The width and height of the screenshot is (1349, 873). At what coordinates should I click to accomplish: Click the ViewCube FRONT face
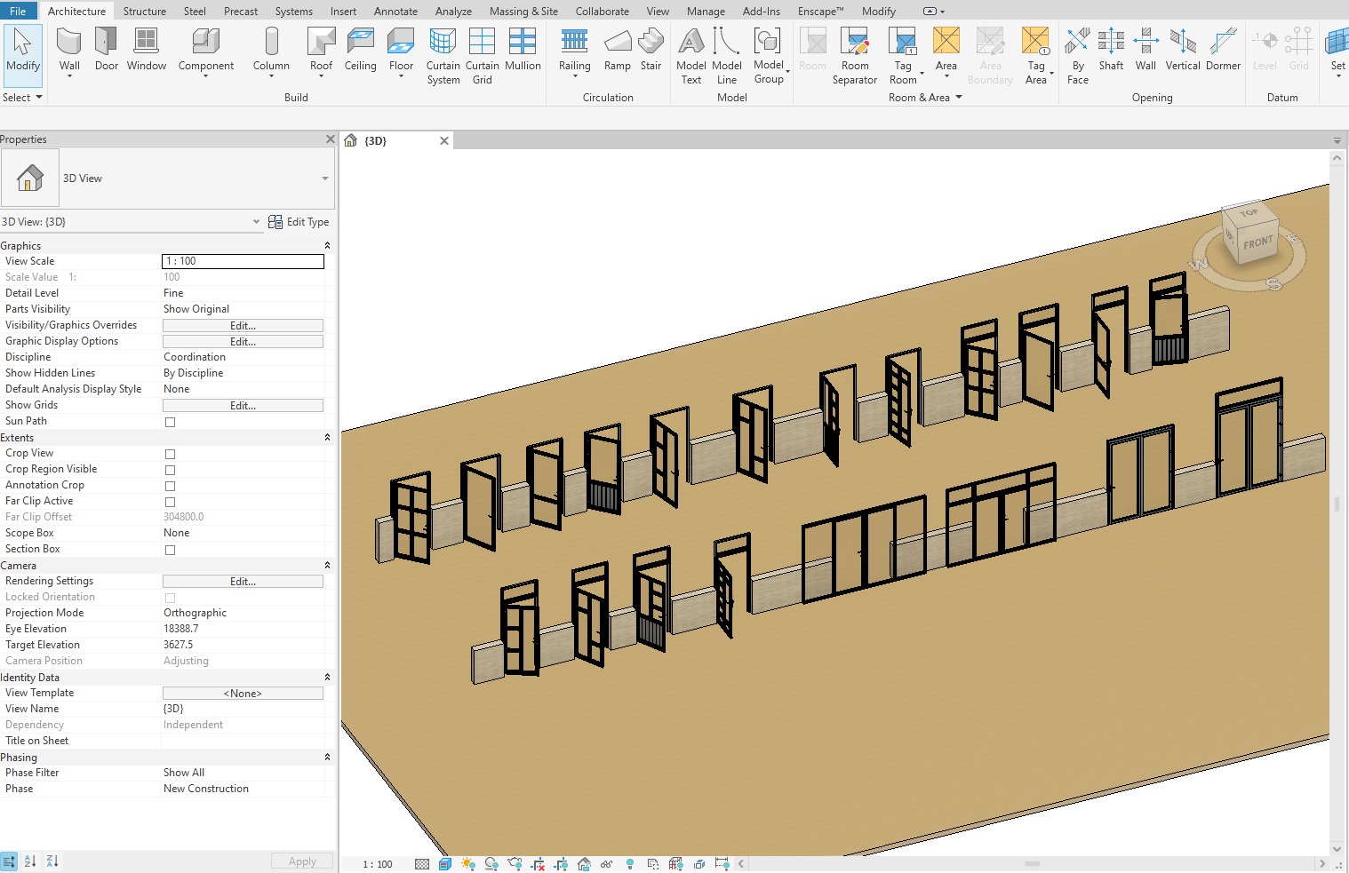tap(1257, 242)
